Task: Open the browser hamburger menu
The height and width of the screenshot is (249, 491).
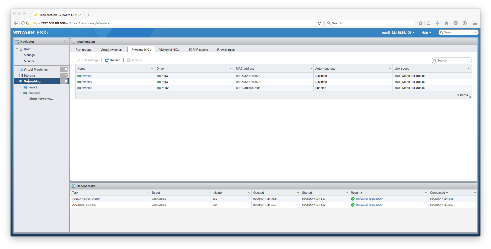Action: tap(475, 23)
